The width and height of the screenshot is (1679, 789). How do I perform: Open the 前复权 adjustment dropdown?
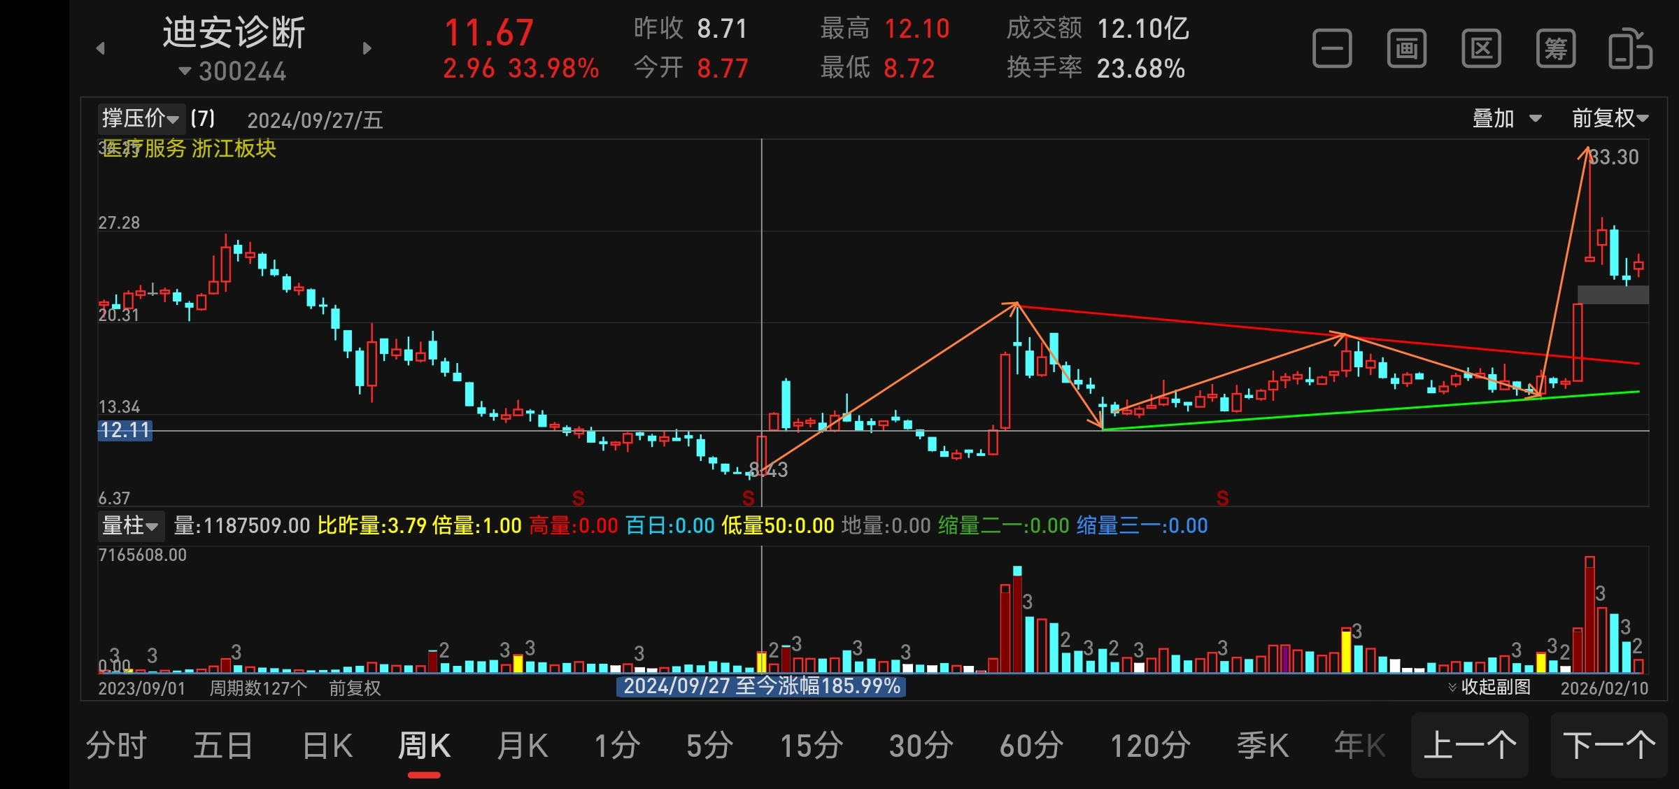(1610, 118)
